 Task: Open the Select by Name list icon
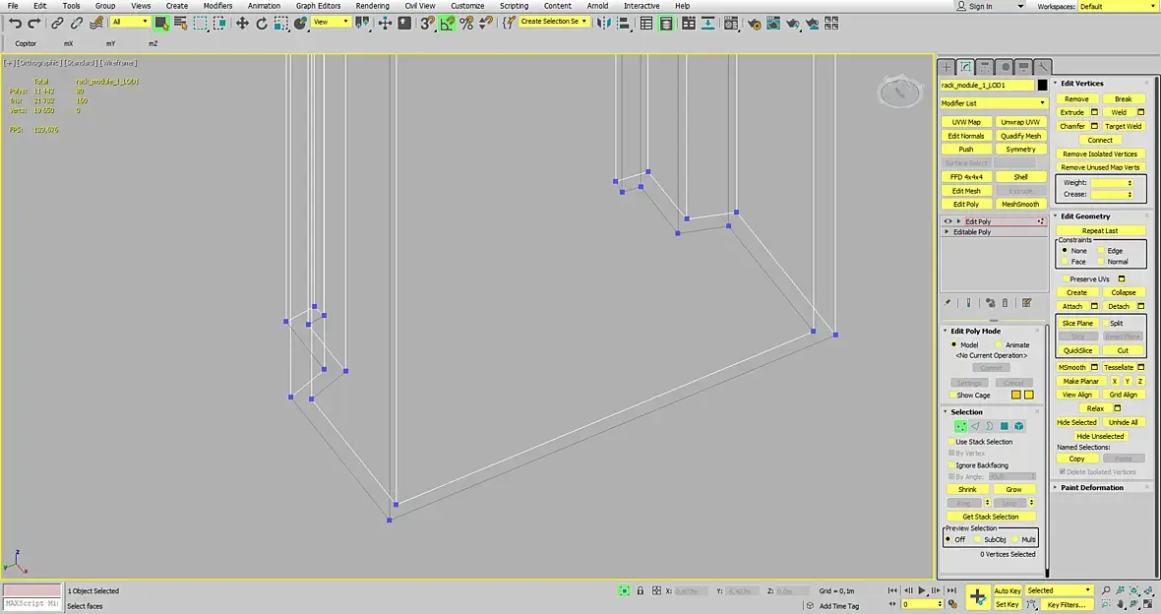coord(180,24)
